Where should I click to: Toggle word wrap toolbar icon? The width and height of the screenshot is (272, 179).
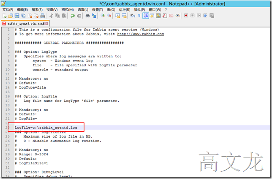tap(133, 16)
